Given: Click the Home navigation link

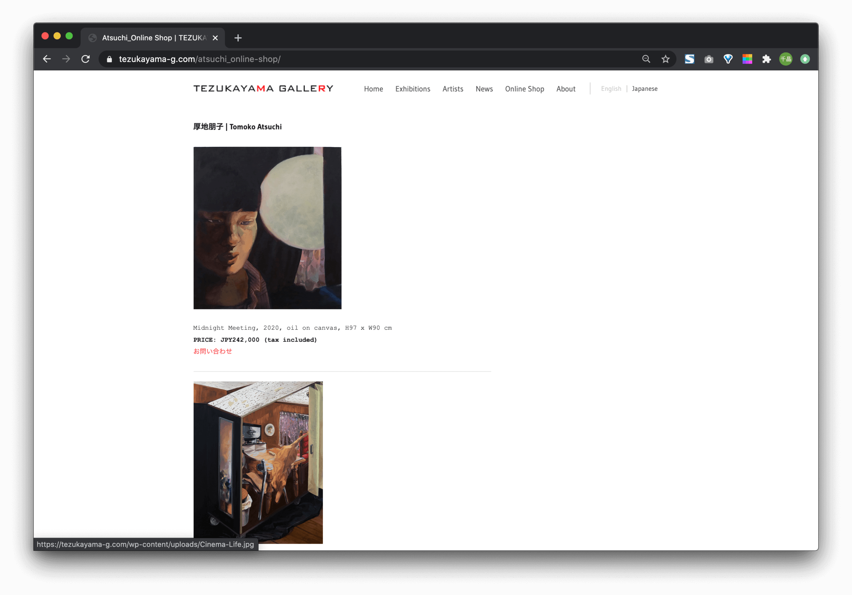Looking at the screenshot, I should click(372, 89).
